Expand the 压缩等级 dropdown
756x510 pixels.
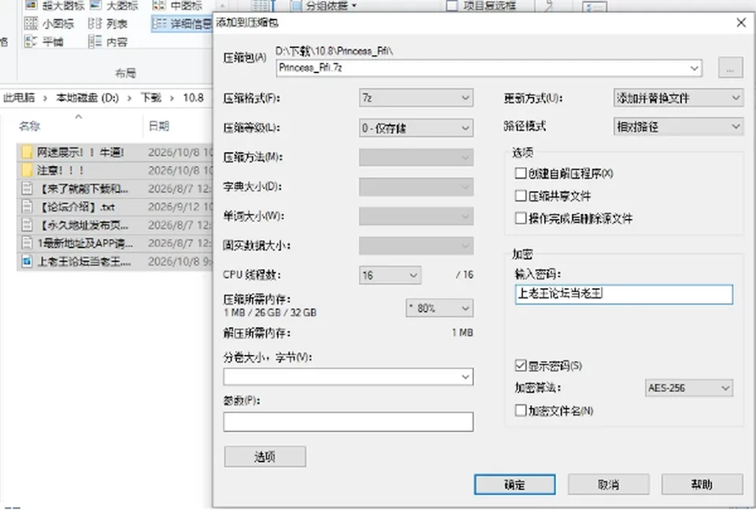point(416,128)
